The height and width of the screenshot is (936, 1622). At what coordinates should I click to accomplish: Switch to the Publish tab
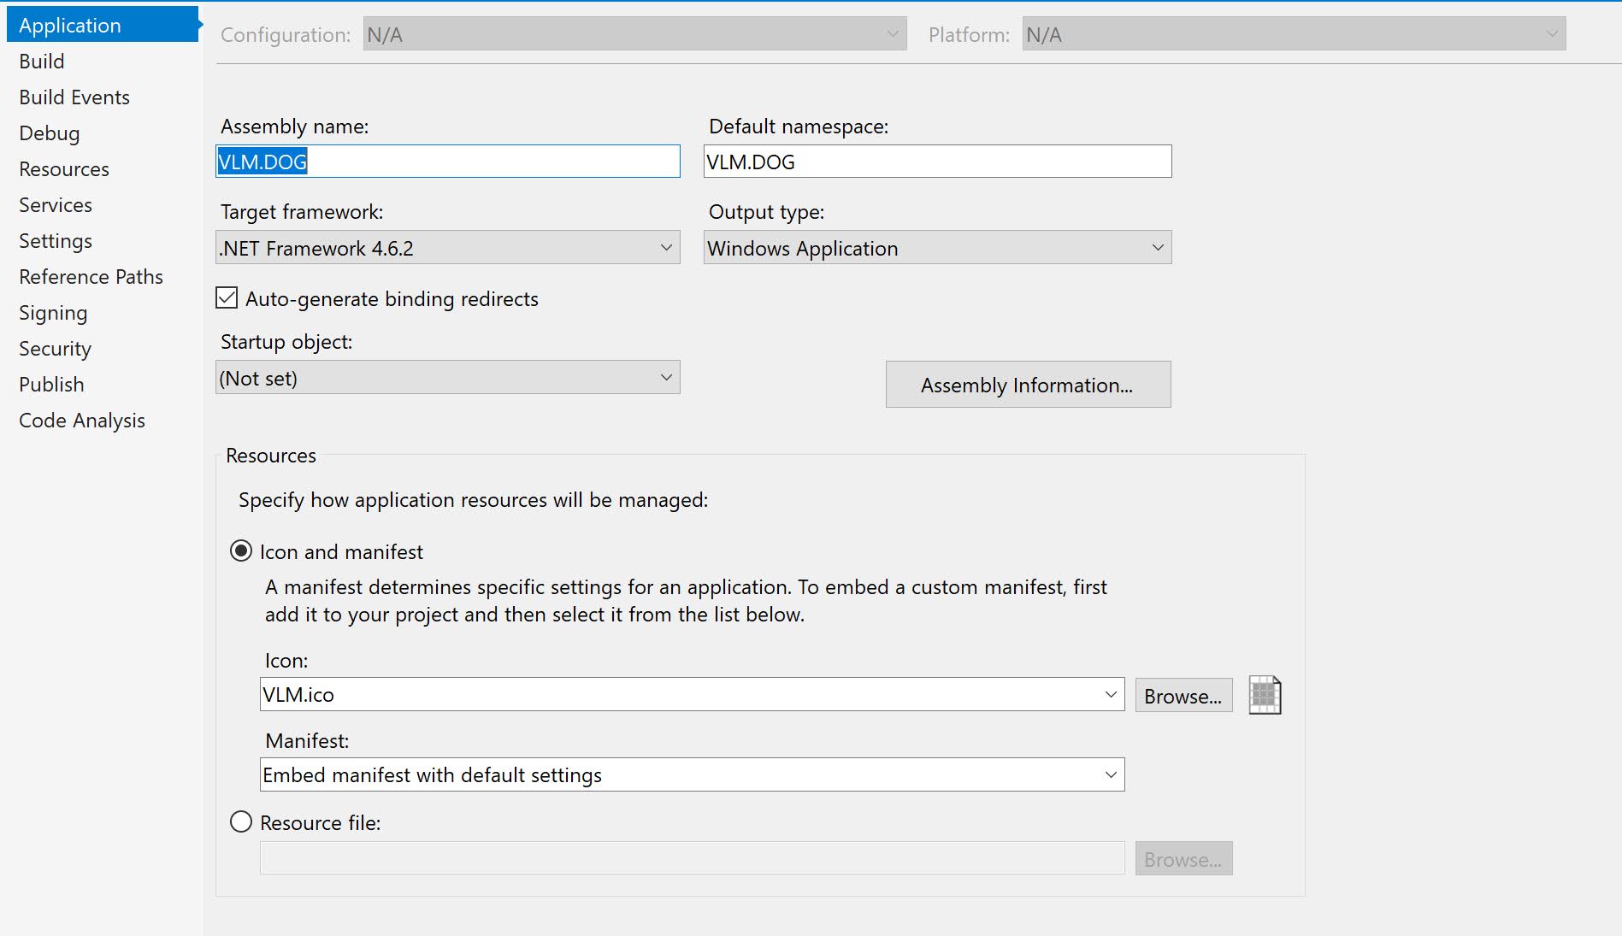pos(51,385)
